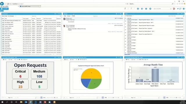Click the fourth round blue toolbar icon
Viewport: 186px width, 104px height.
pos(150,9)
